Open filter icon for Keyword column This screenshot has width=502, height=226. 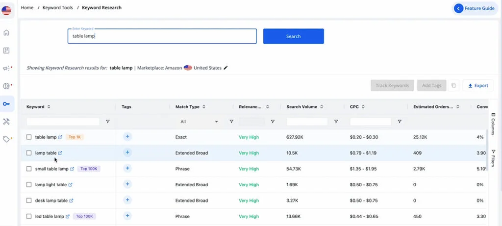click(x=107, y=122)
